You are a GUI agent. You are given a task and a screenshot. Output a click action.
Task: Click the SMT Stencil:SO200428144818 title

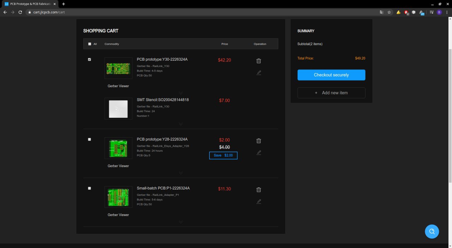point(163,100)
